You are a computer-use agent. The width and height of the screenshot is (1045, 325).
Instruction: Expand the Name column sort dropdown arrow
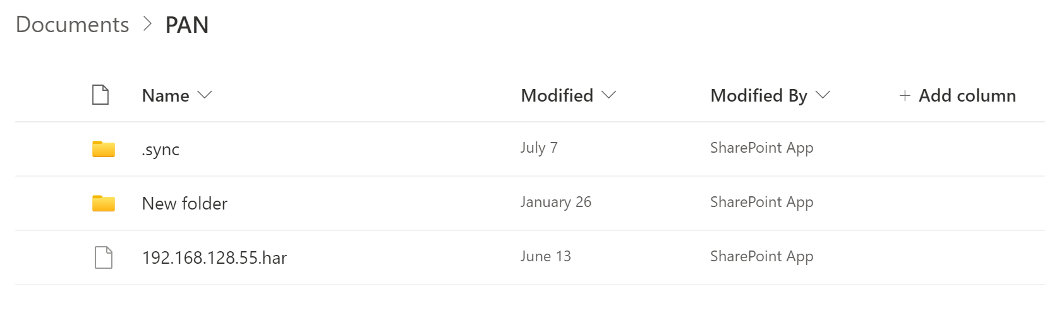tap(205, 95)
